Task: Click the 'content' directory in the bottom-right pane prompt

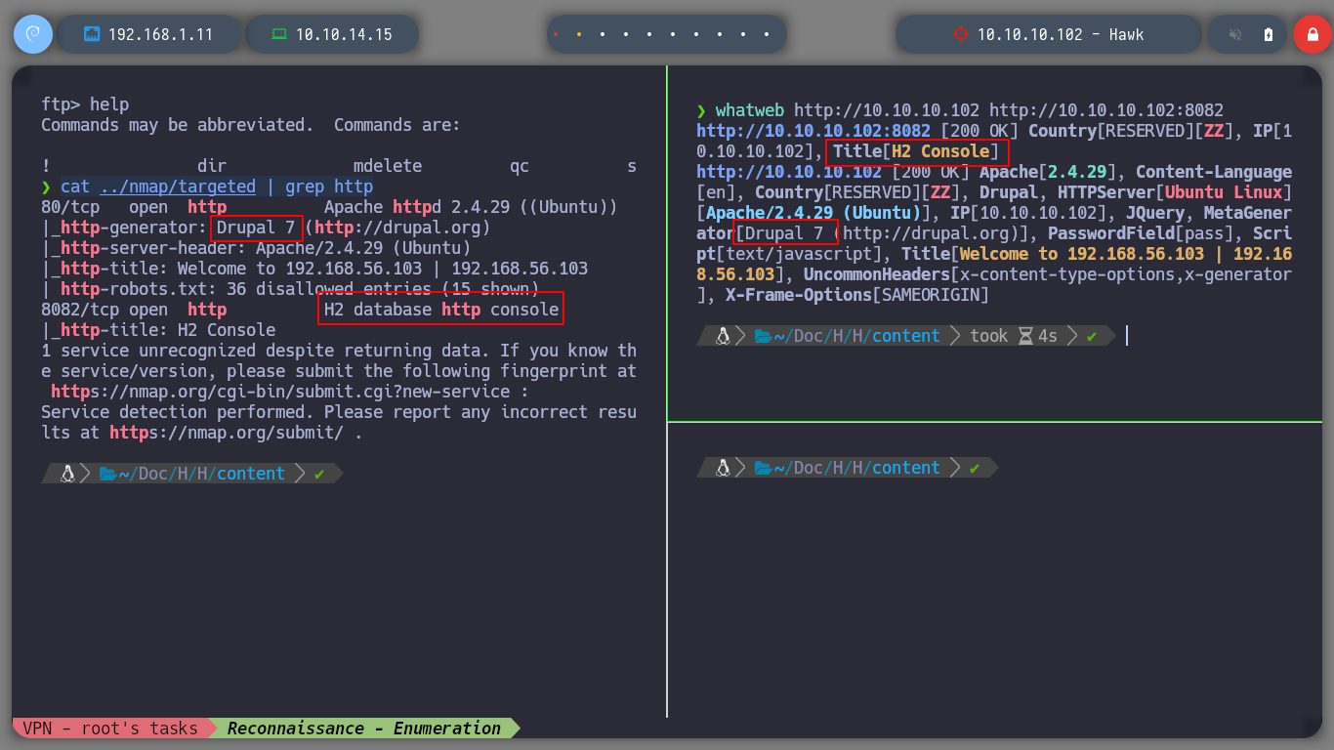Action: (906, 468)
